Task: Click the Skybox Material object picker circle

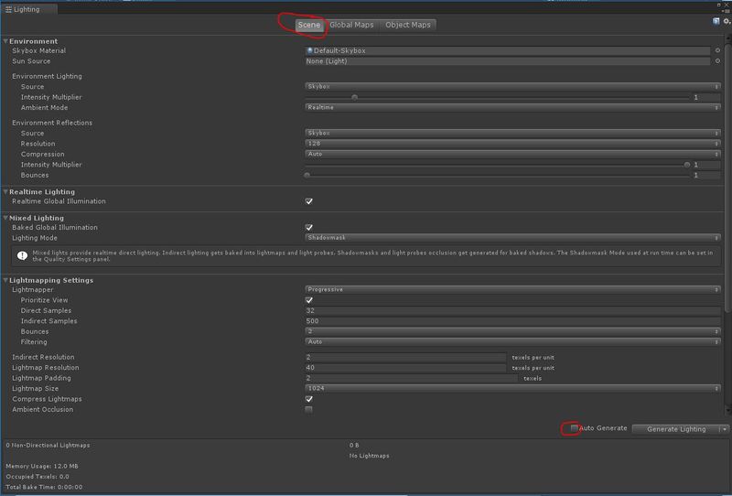Action: tap(717, 50)
